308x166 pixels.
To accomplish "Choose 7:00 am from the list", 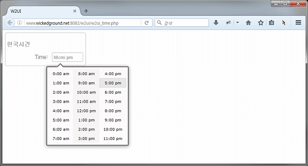I will pos(61,138).
